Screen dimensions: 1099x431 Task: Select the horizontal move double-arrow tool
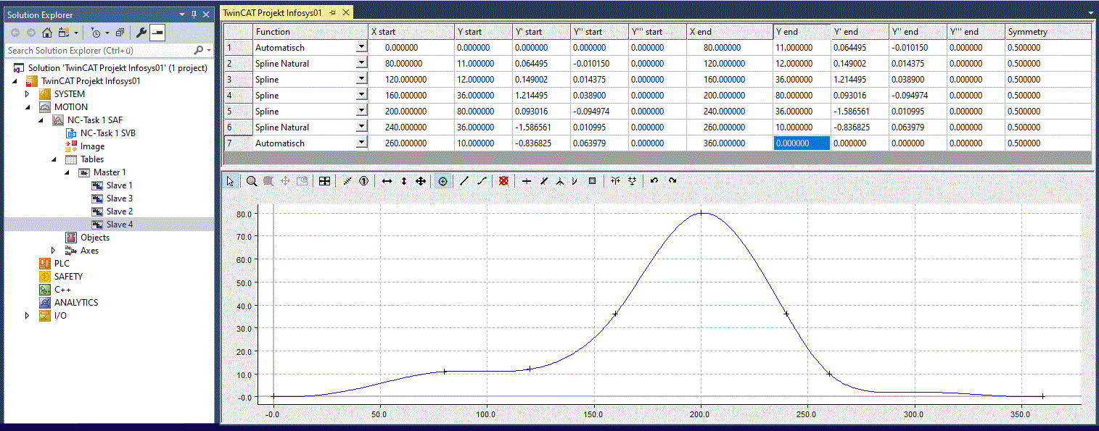point(387,181)
